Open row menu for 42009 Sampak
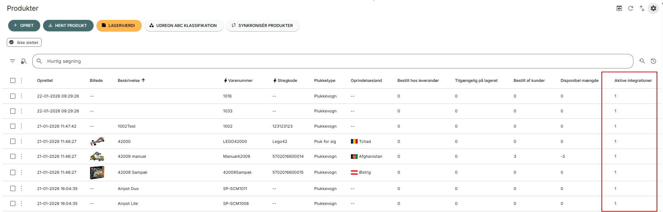Image resolution: width=663 pixels, height=212 pixels. click(21, 172)
